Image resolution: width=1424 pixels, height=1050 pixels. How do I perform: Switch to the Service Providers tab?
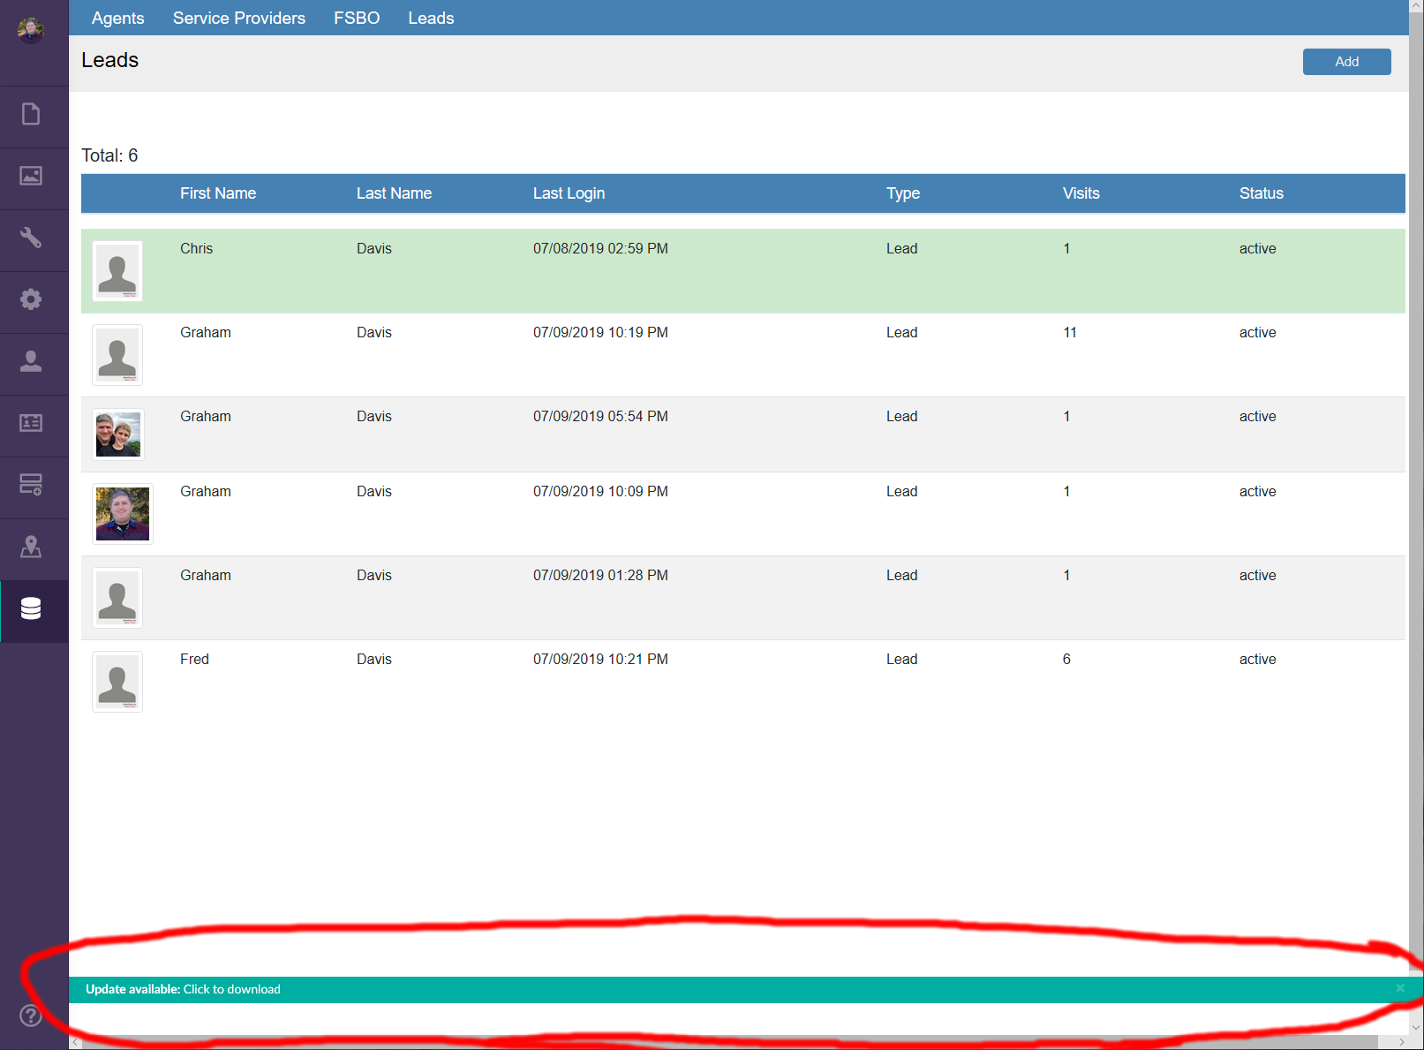pyautogui.click(x=239, y=19)
